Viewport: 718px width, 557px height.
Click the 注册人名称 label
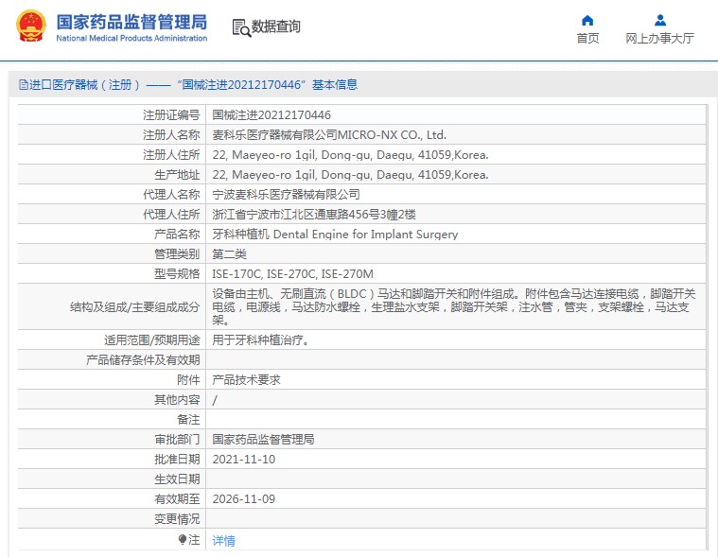coord(171,135)
